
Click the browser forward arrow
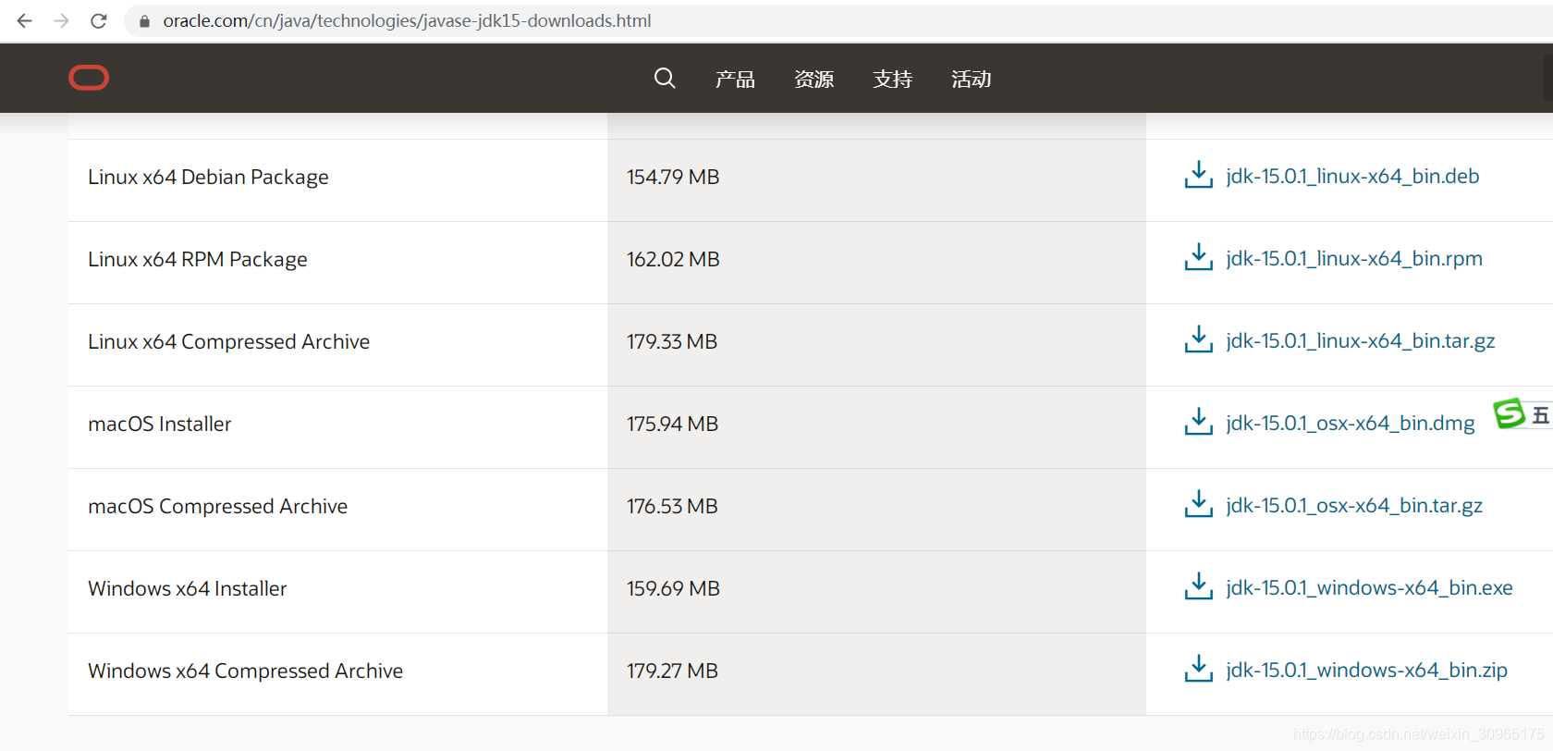coord(62,20)
